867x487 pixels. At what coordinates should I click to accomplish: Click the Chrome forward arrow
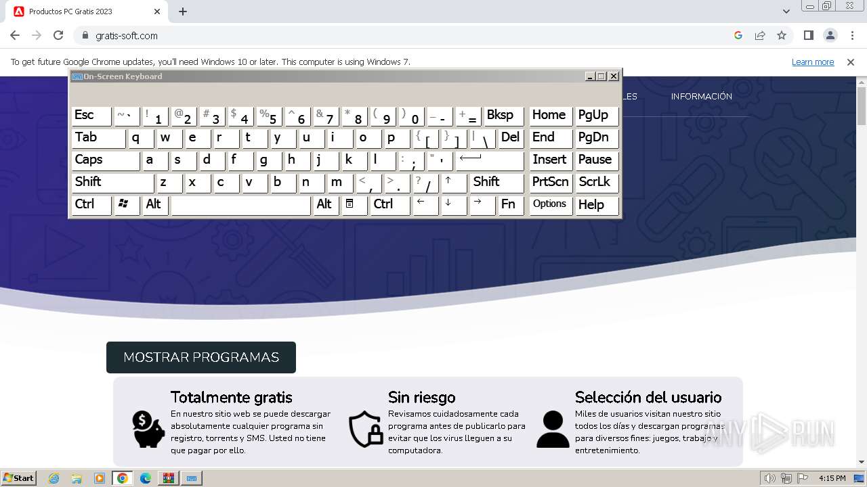pyautogui.click(x=37, y=35)
